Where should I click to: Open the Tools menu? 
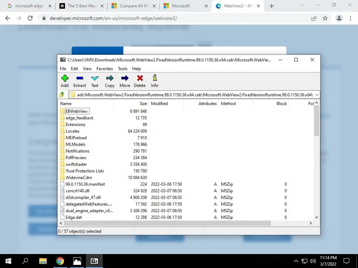click(x=122, y=69)
